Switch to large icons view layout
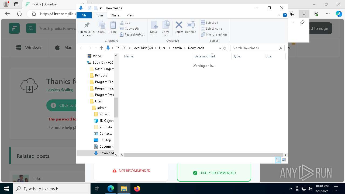345x194 pixels. pyautogui.click(x=284, y=160)
